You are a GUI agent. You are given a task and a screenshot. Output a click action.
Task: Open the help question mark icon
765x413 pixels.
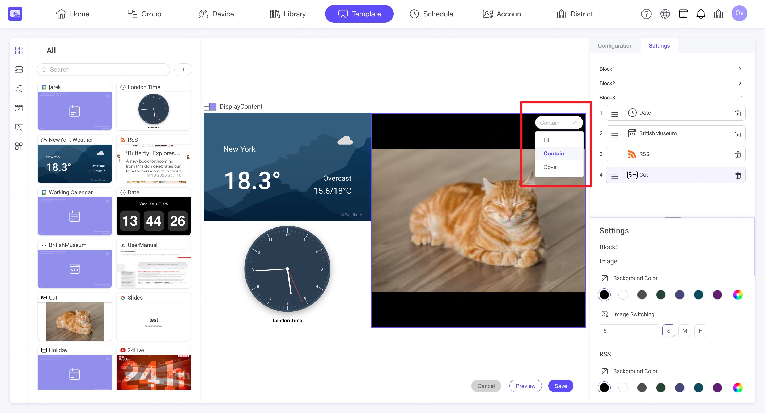tap(646, 14)
